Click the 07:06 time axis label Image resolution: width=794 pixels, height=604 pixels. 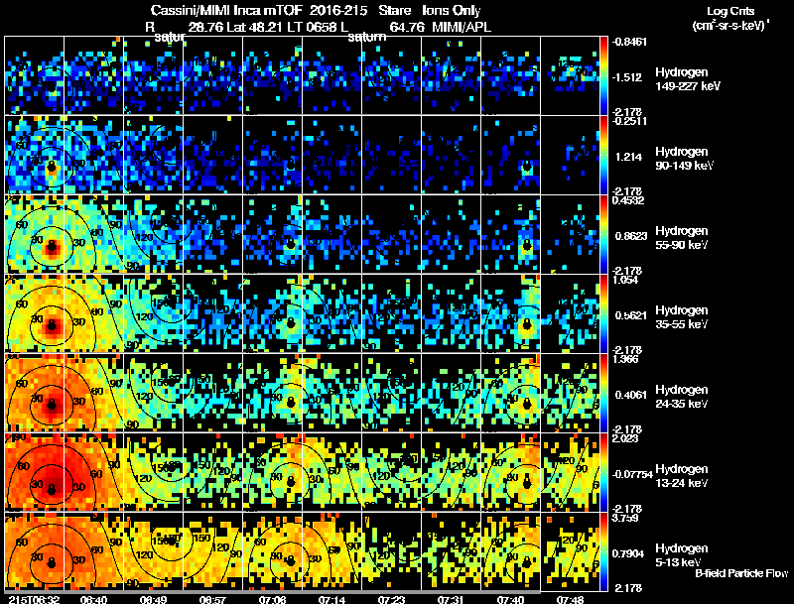pos(272,599)
